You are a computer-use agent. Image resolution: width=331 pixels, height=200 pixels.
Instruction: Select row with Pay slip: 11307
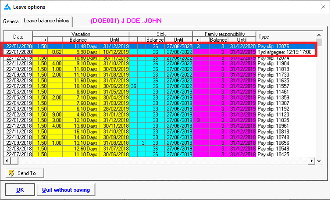tap(160, 103)
